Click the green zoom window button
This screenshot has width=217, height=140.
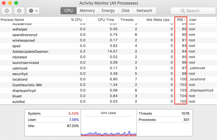(x=16, y=3)
